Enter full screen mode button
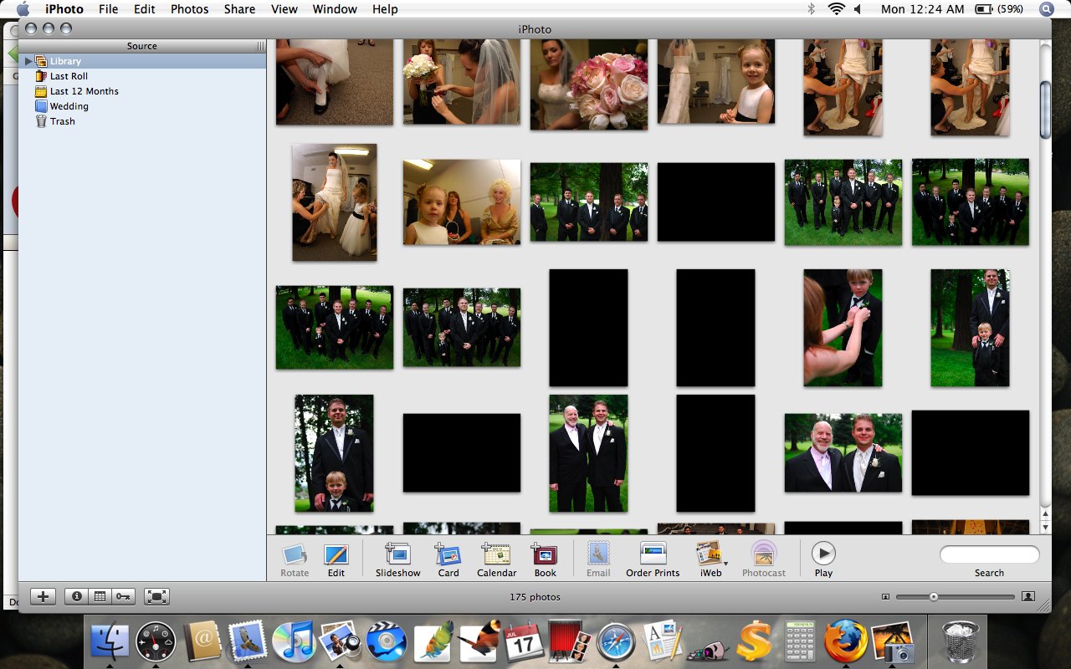 [x=156, y=596]
